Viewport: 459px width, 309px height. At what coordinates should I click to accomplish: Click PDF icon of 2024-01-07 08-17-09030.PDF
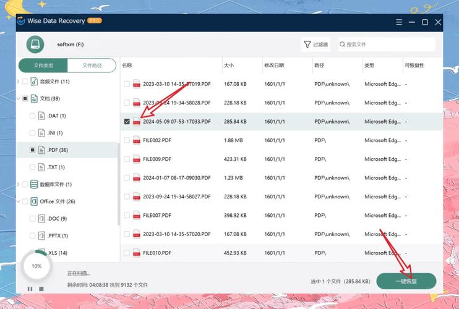(x=137, y=178)
